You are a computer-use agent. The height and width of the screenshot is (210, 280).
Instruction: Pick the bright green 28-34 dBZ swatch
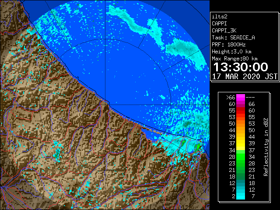(x=241, y=157)
